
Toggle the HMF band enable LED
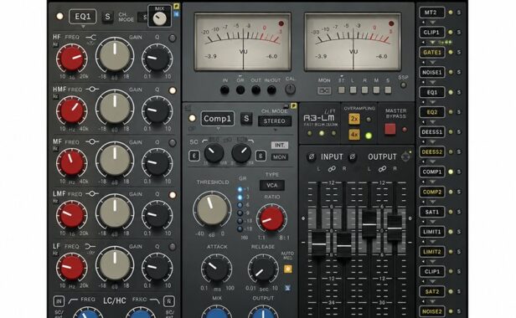pos(172,90)
